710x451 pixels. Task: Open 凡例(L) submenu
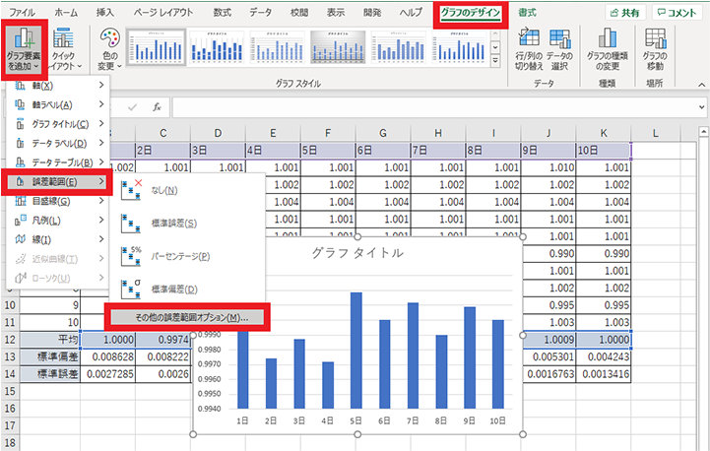(x=59, y=220)
